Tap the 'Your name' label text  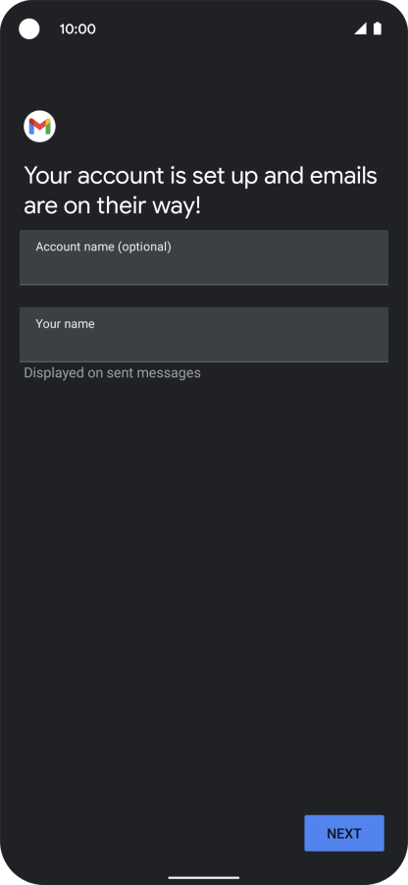65,324
